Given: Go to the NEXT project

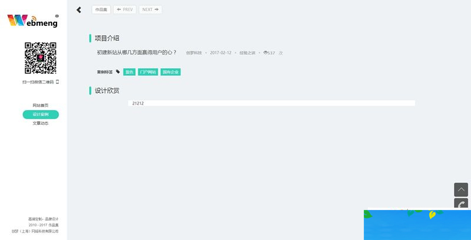Looking at the screenshot, I should (150, 10).
